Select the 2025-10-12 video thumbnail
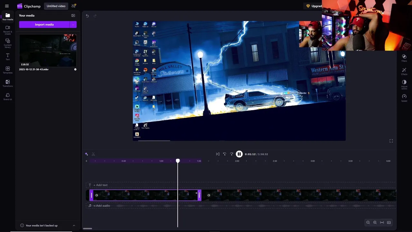Image resolution: width=412 pixels, height=232 pixels. [48, 50]
